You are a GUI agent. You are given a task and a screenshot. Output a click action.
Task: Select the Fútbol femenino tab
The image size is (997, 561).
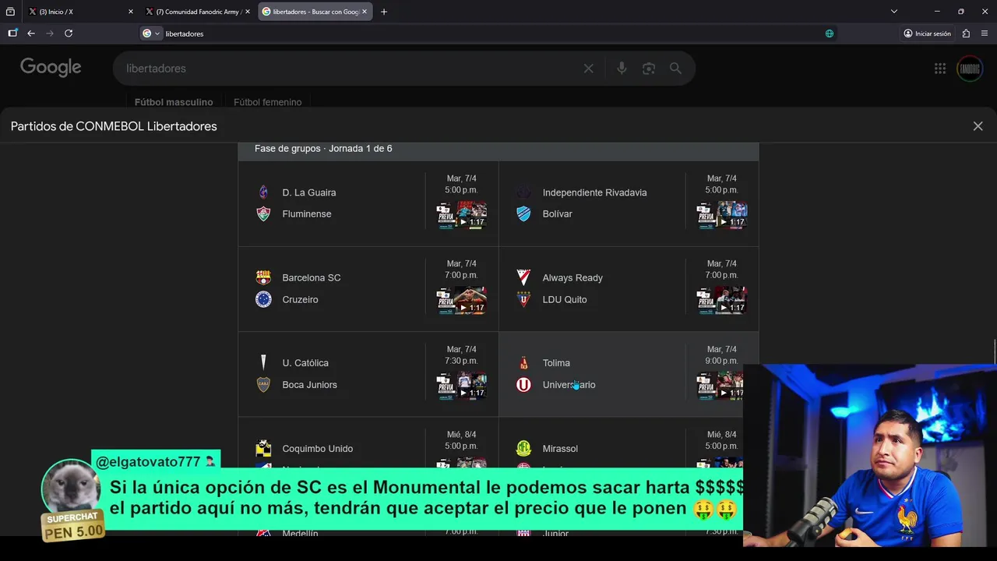coord(267,102)
